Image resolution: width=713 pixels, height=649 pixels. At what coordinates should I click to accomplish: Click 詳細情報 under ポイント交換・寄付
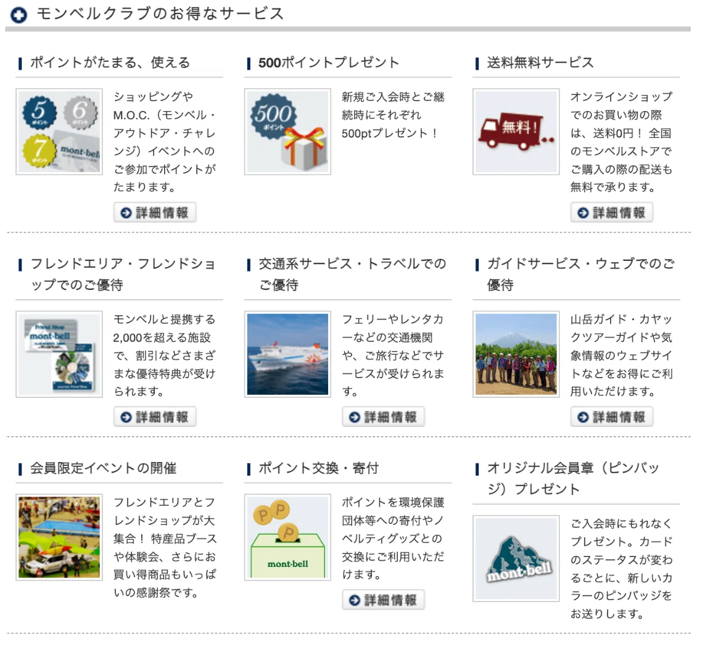383,600
